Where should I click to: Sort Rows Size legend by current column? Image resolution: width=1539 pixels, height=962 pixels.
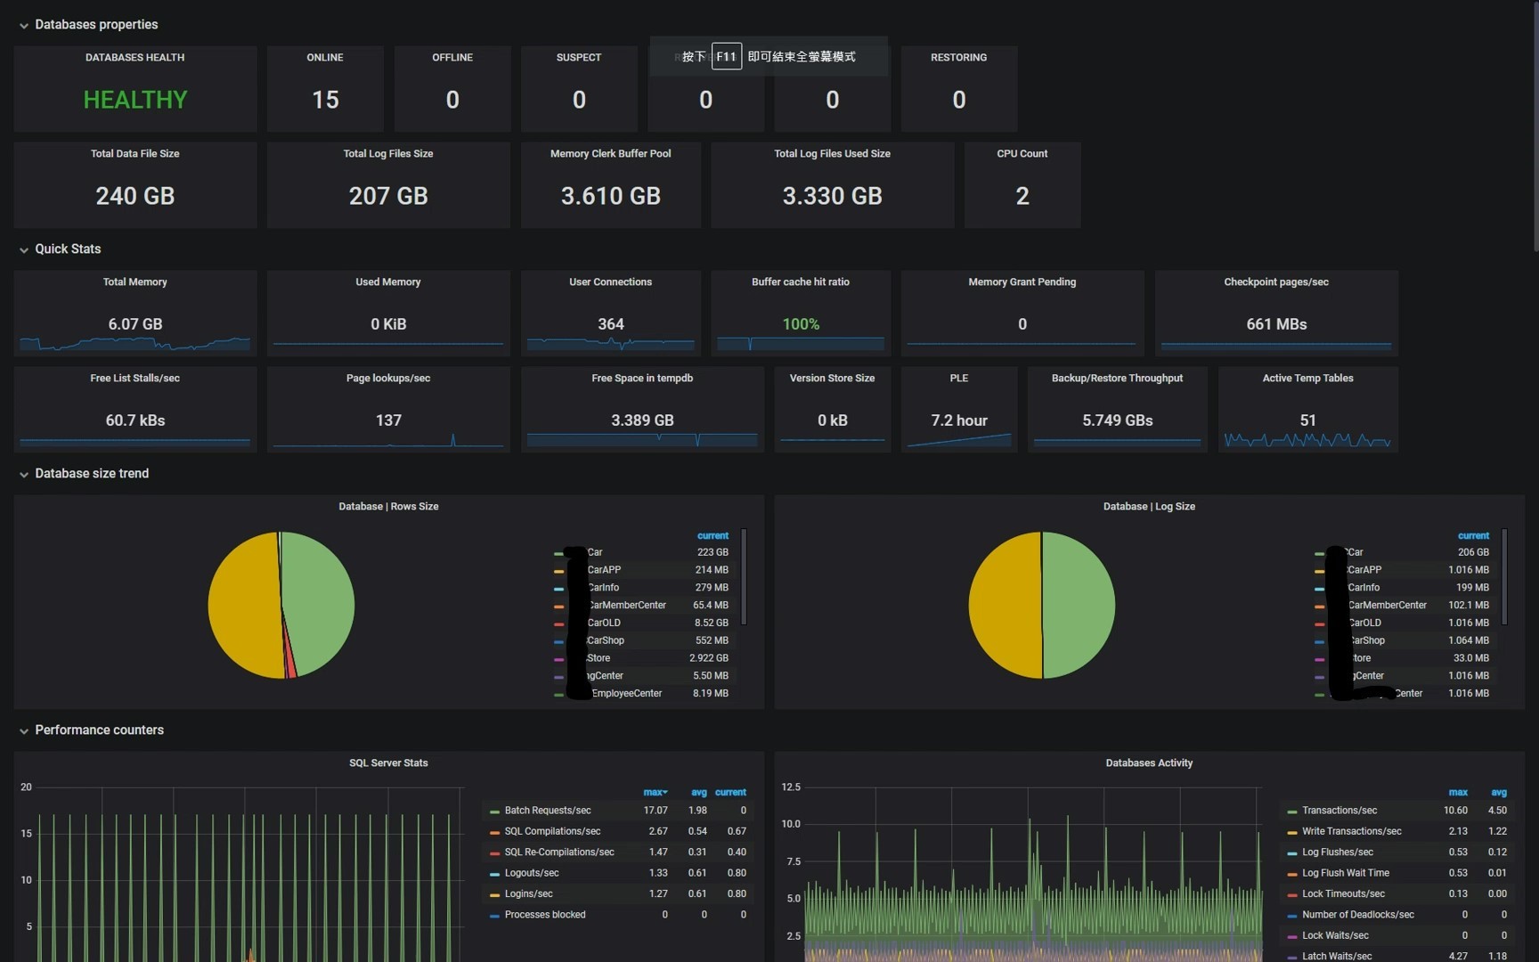pos(712,535)
